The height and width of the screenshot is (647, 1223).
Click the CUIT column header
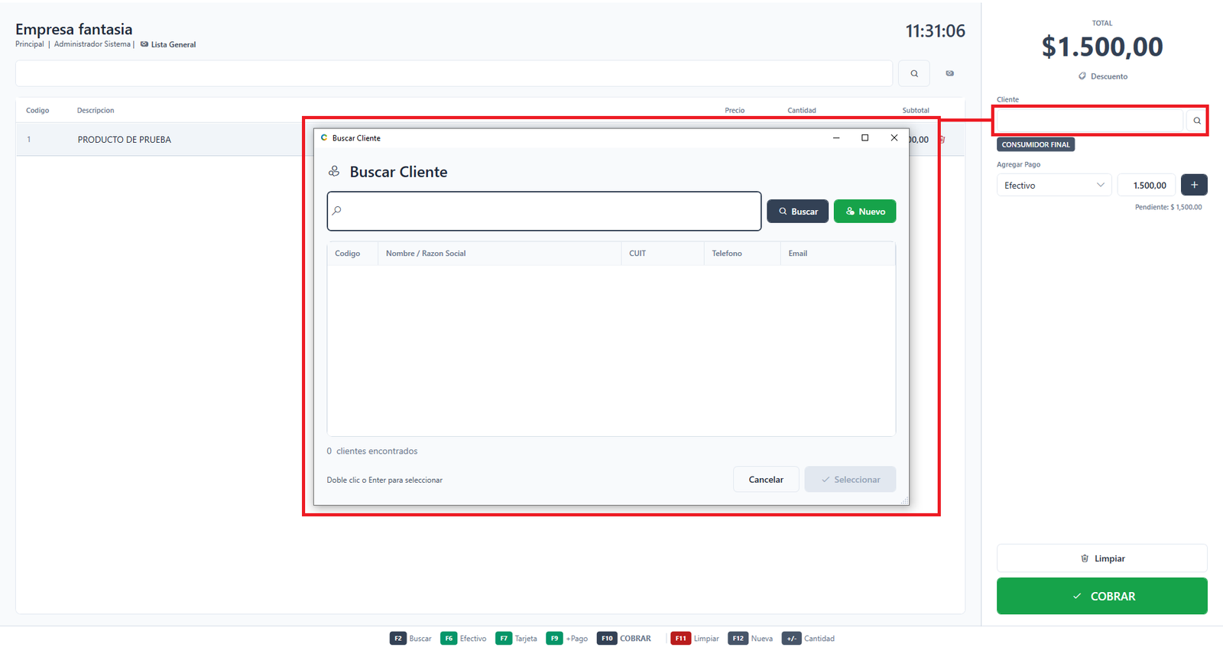(637, 254)
